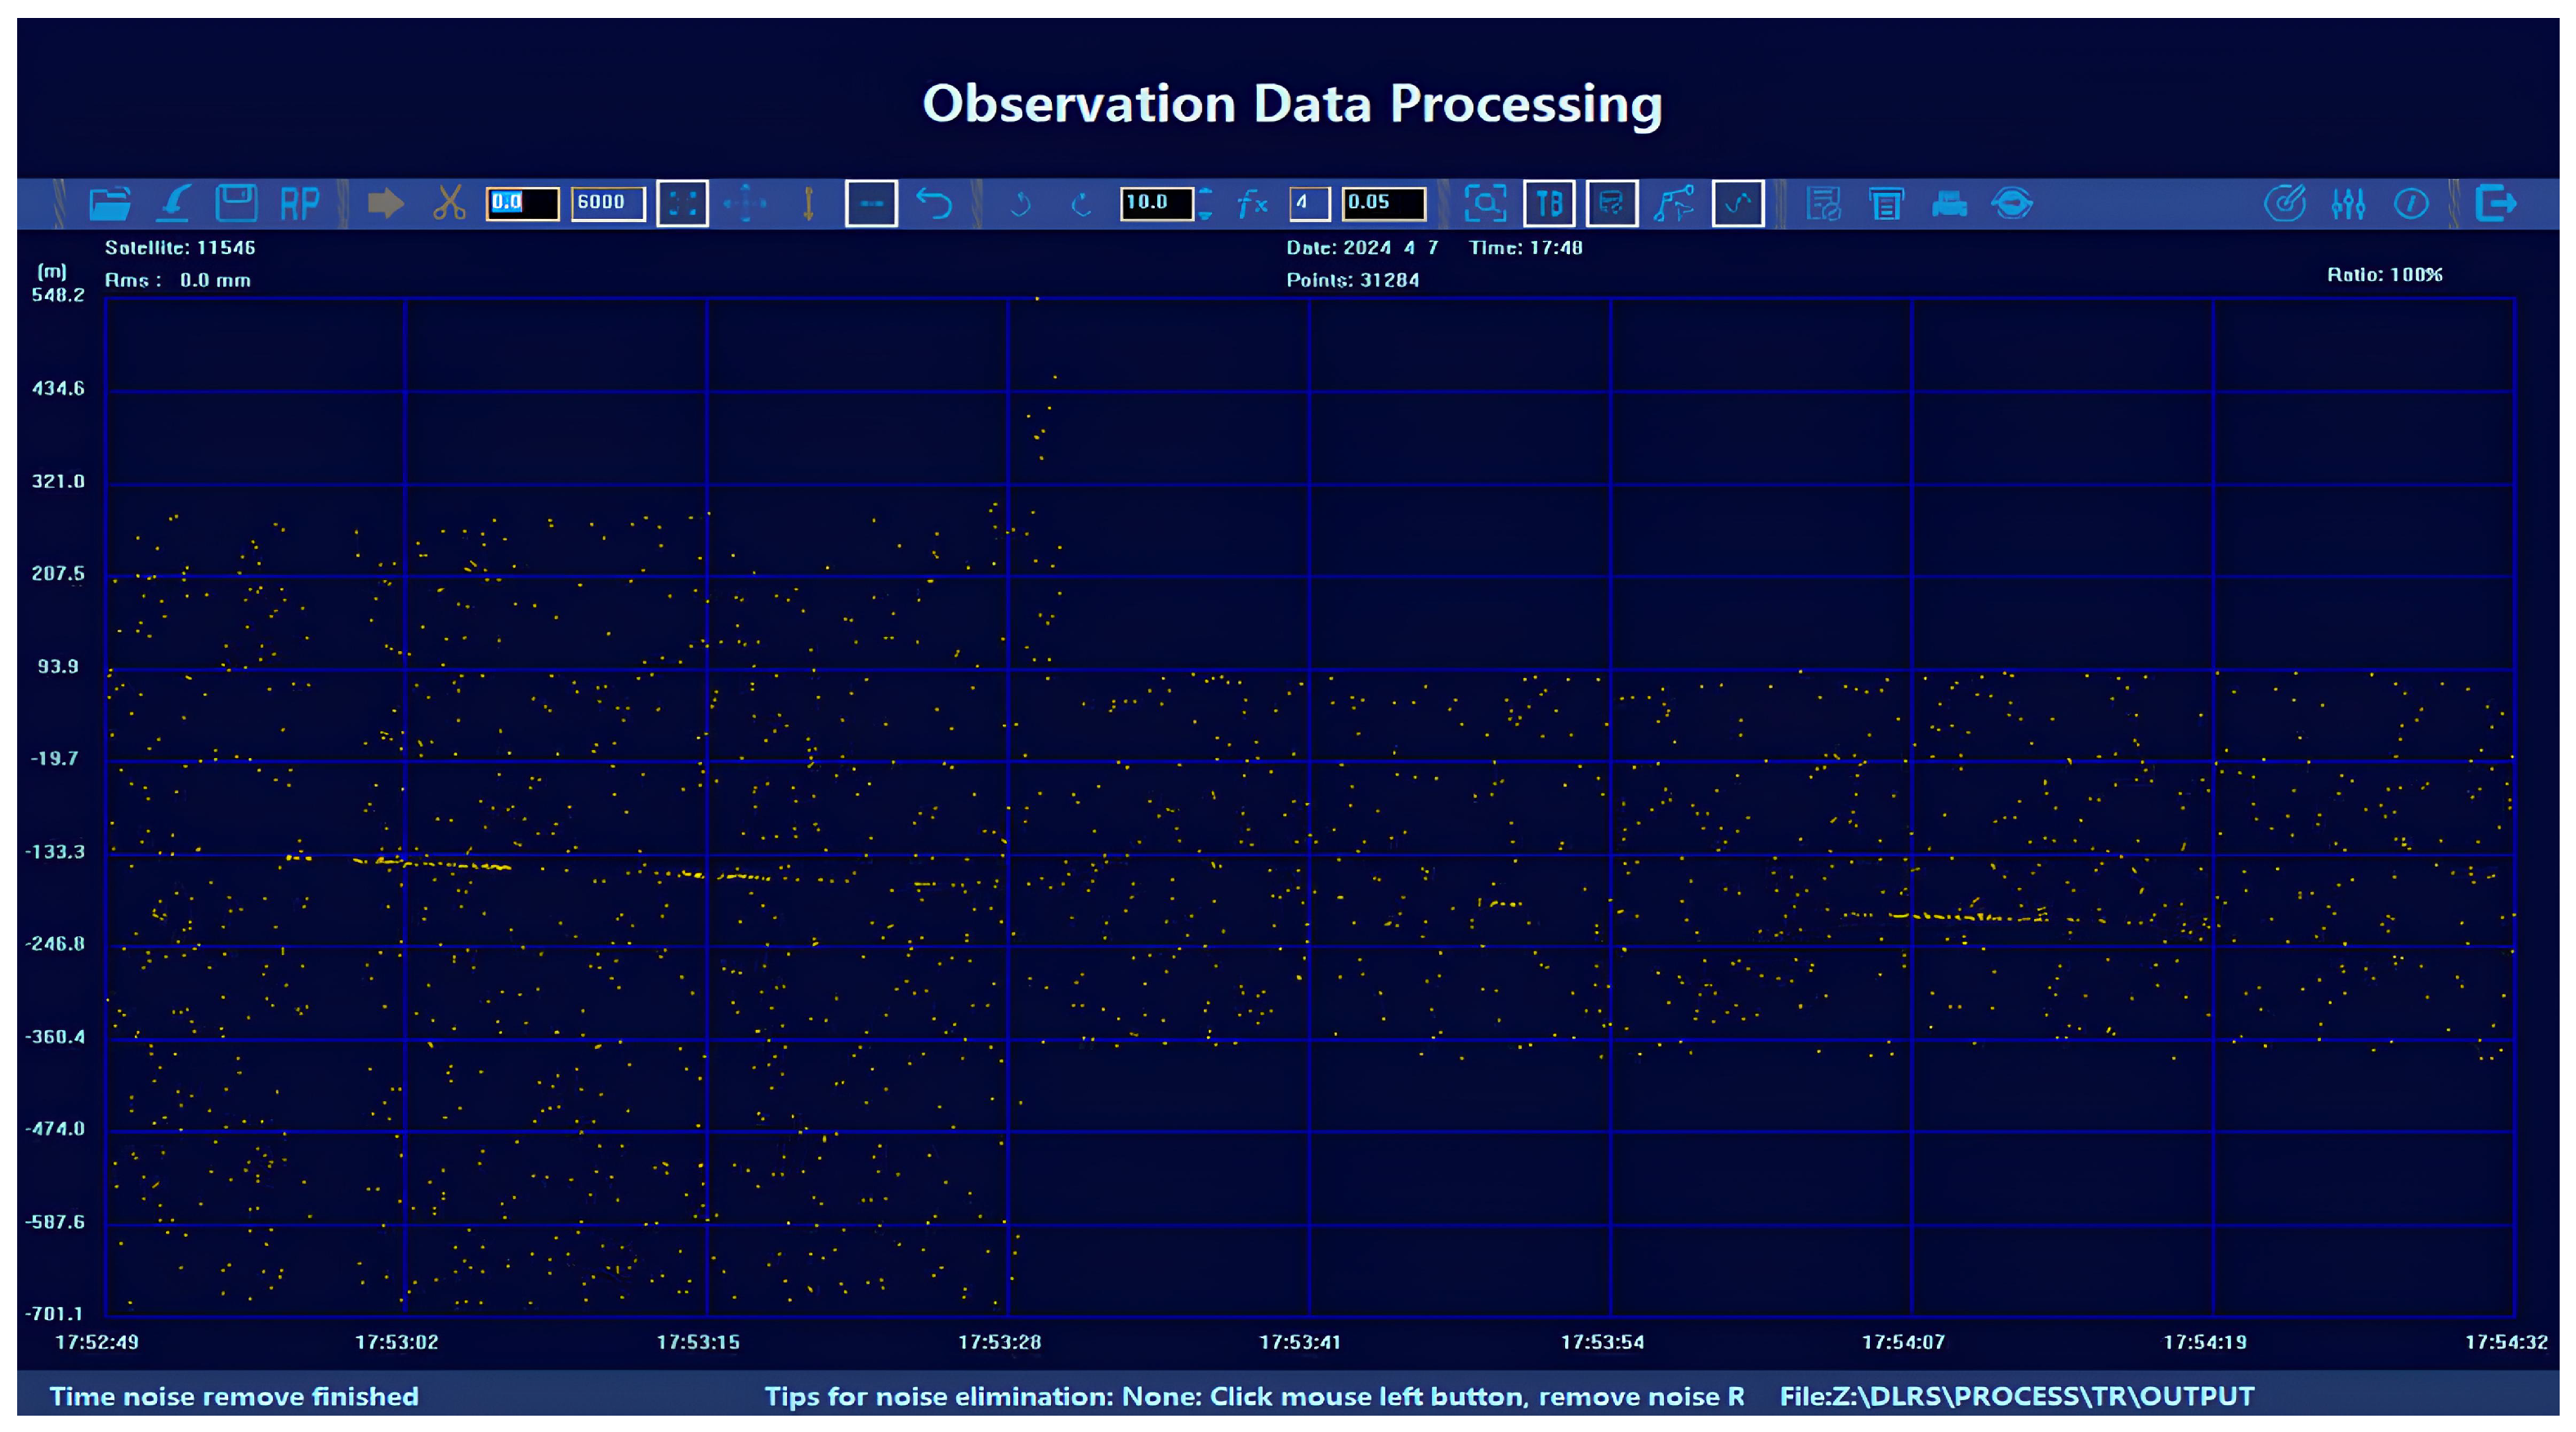The image size is (2576, 1432).
Task: Click the info circle icon
Action: pyautogui.click(x=2411, y=204)
